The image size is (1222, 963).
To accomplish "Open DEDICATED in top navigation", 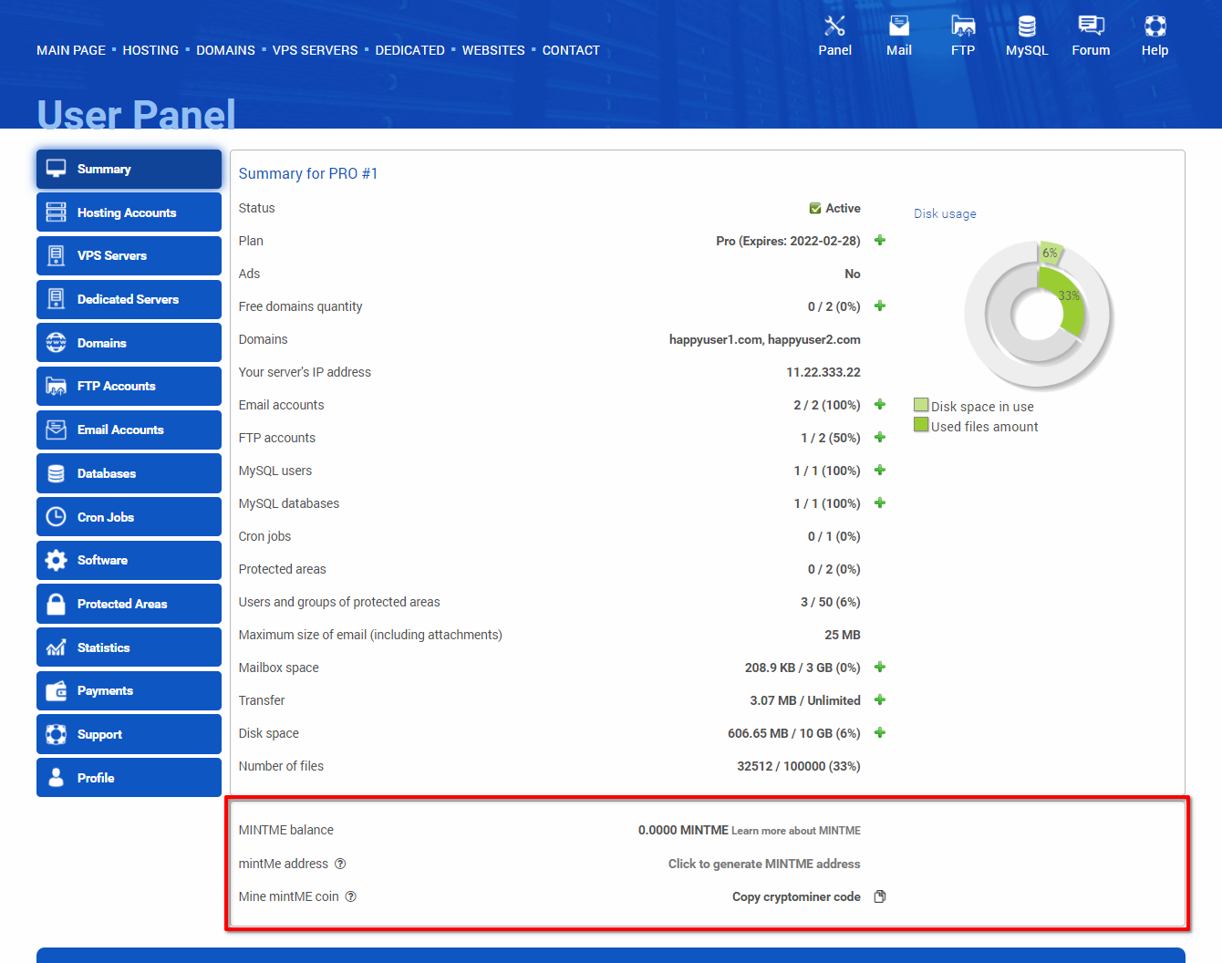I will coord(409,50).
